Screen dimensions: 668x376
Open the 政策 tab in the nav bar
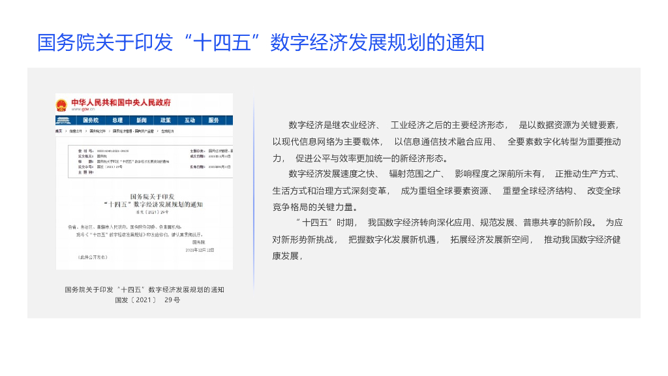[x=165, y=120]
